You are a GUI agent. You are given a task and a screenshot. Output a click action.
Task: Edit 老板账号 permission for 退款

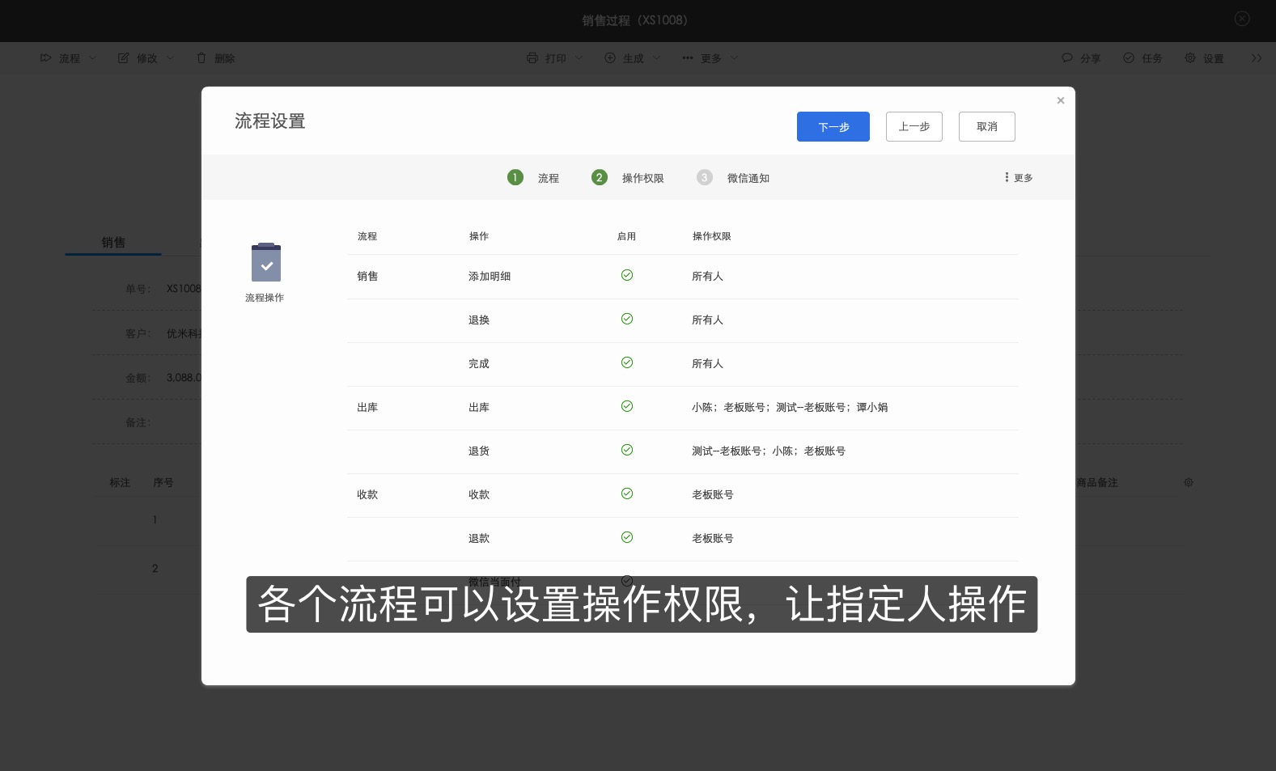[x=712, y=539]
